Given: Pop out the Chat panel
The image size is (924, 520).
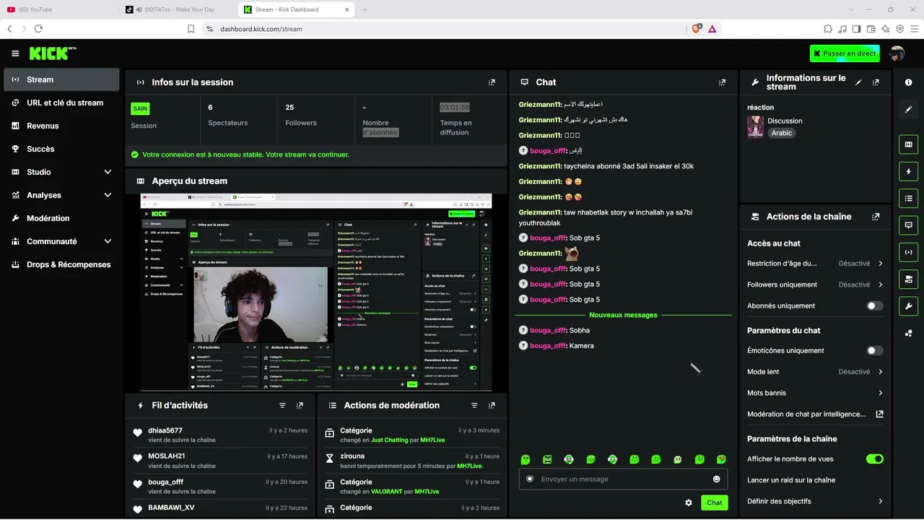Looking at the screenshot, I should tap(722, 82).
